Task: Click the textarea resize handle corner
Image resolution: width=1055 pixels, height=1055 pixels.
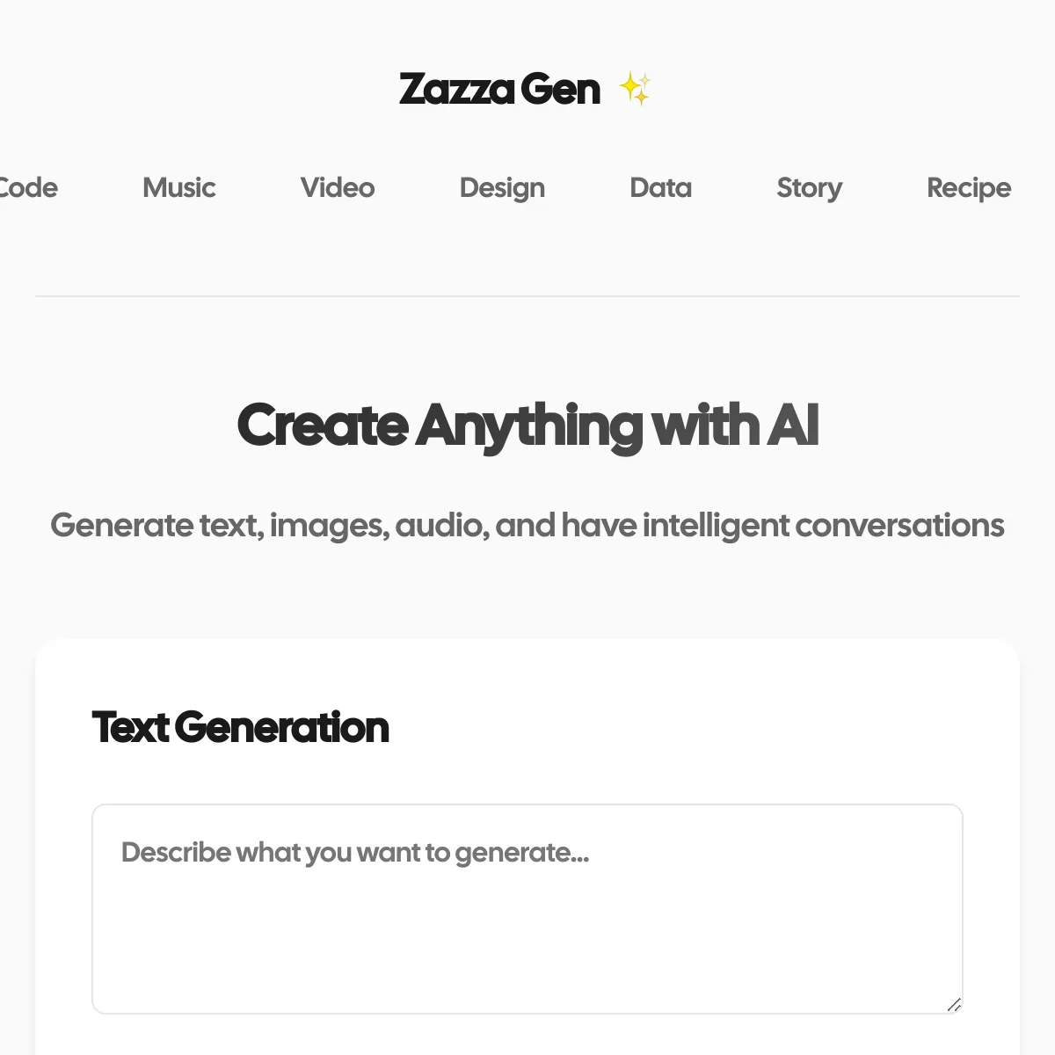Action: pyautogui.click(x=954, y=1005)
